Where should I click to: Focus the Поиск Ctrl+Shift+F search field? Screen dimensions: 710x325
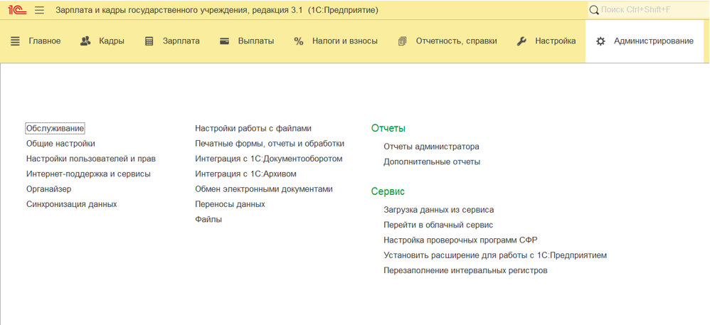pos(648,10)
